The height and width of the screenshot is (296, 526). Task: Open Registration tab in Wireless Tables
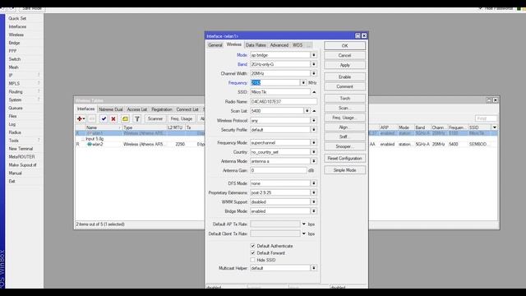point(162,109)
